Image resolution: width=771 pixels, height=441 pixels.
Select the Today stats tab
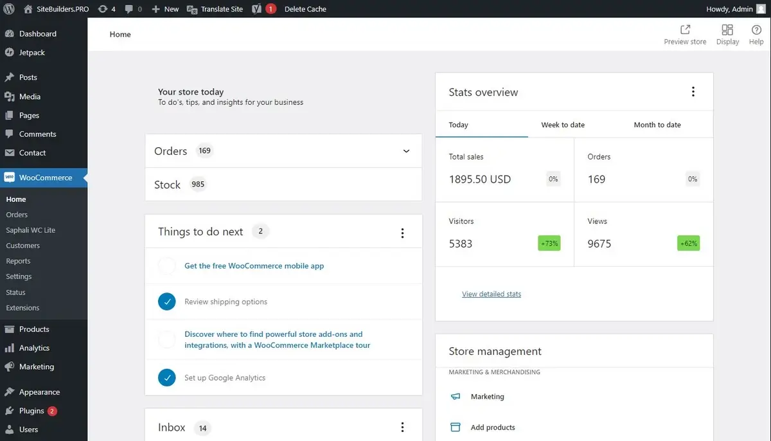(x=482, y=125)
